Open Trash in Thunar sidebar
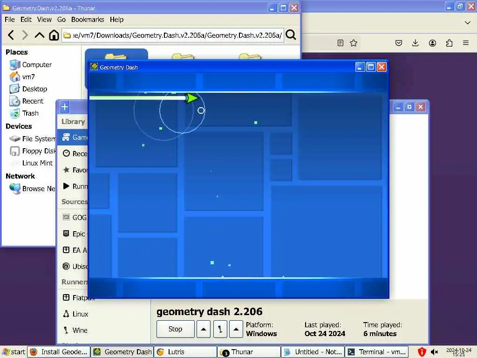This screenshot has width=477, height=358. (24, 113)
